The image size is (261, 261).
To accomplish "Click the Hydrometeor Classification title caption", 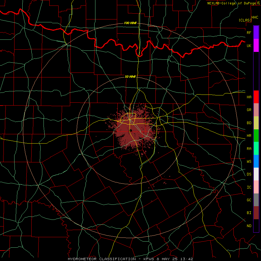I will [x=130, y=259].
